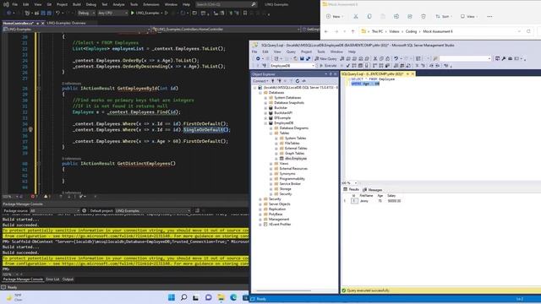541x304 pixels.
Task: Click the Save All icon in SSMS toolbar
Action: tap(308, 58)
